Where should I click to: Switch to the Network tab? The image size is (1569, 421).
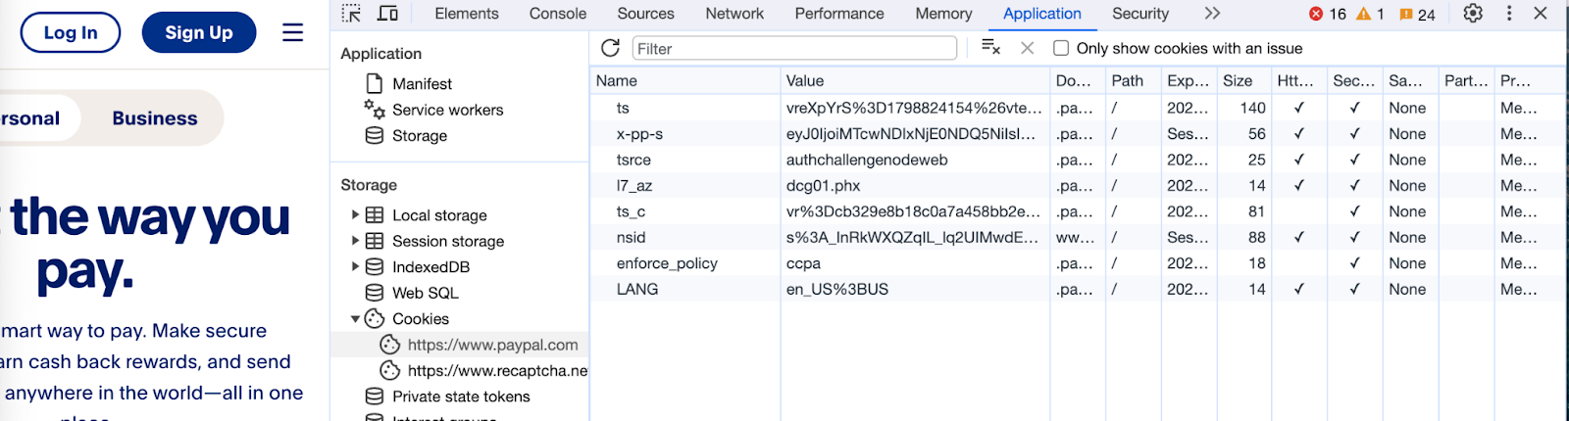[734, 14]
